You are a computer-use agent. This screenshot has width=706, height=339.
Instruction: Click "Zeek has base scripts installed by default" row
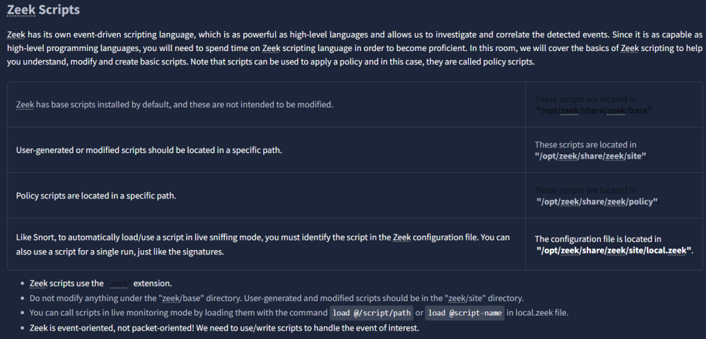tap(174, 105)
